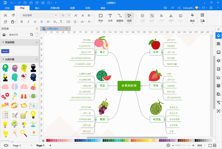The height and width of the screenshot is (149, 222).
Task: Pick the red swatch in color palette
Action: pos(48,140)
